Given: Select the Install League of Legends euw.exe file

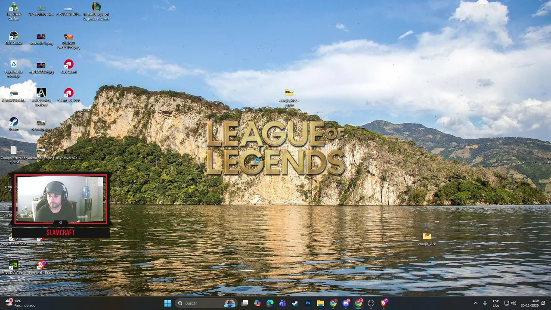Looking at the screenshot, I should (x=96, y=12).
